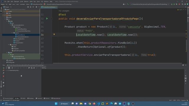Toggle Structure side tool tab
The image size is (189, 106).
(x=1, y=93)
